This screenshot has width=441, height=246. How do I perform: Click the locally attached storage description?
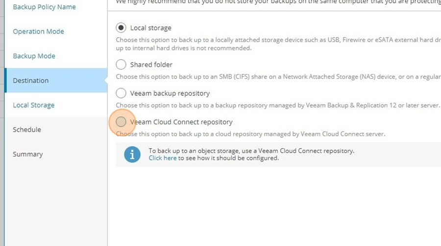pos(278,44)
